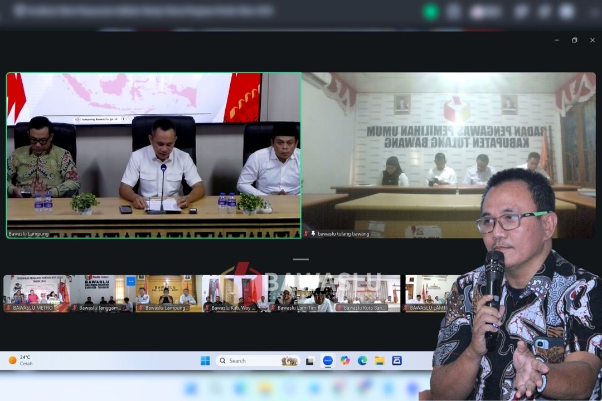Open the Task View icon

pyautogui.click(x=310, y=361)
